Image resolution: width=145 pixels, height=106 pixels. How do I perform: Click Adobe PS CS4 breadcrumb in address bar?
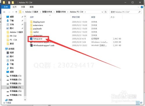pos(76,12)
